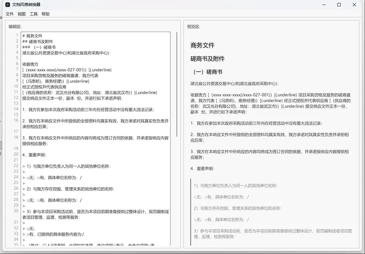Click line 20 containing '4. 重要声明'
365x254 pixels.
click(x=33, y=155)
